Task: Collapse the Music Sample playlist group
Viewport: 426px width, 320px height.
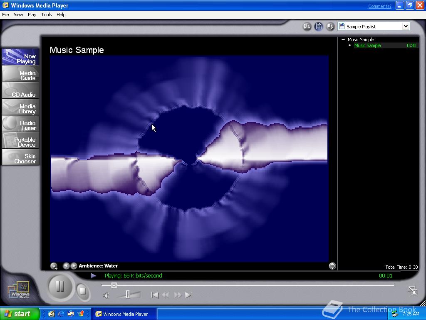Action: [x=343, y=40]
